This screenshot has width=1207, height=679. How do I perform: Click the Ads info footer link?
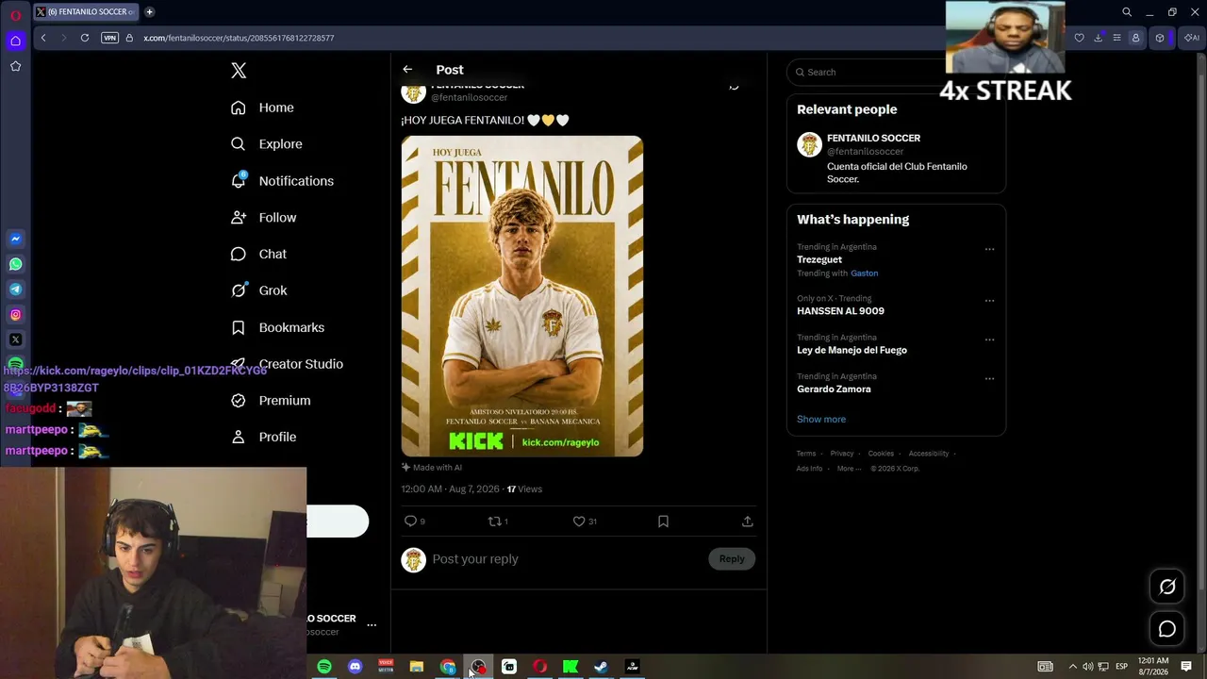(x=809, y=469)
